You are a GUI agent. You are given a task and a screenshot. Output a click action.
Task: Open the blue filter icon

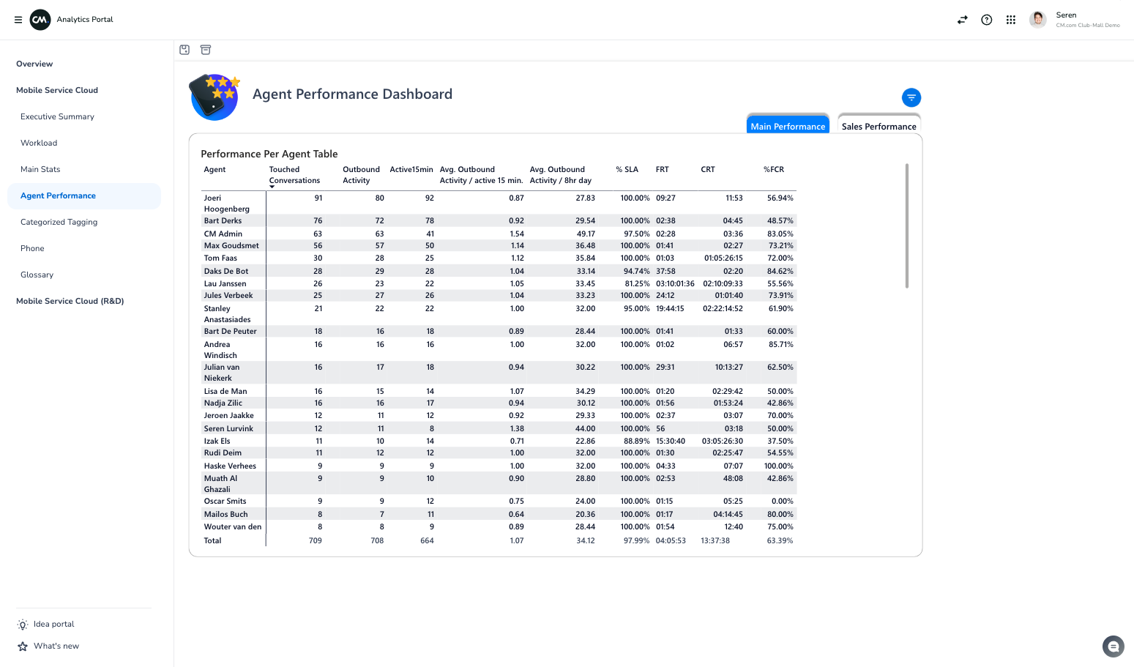click(x=911, y=97)
